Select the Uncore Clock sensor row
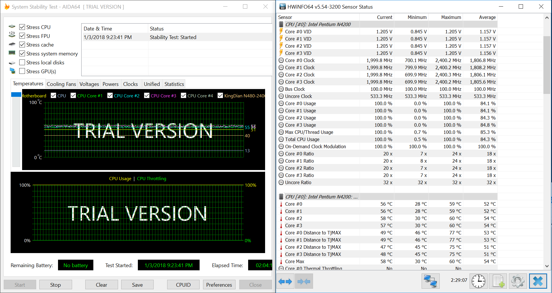This screenshot has width=552, height=293. coord(387,96)
